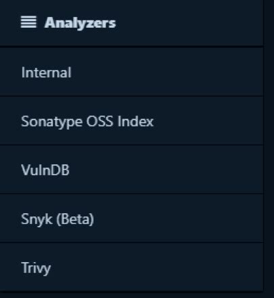The image size is (274, 298).
Task: Click the Trivy row at list bottom
Action: [x=132, y=267]
